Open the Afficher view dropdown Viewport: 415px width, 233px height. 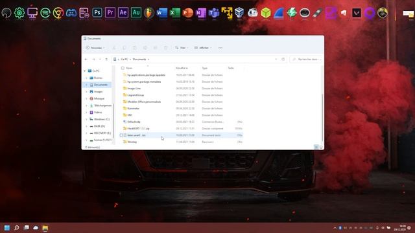coord(203,48)
